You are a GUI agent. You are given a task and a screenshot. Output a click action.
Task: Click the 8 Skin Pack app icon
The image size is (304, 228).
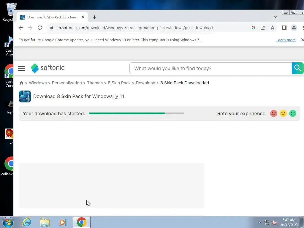point(25,96)
